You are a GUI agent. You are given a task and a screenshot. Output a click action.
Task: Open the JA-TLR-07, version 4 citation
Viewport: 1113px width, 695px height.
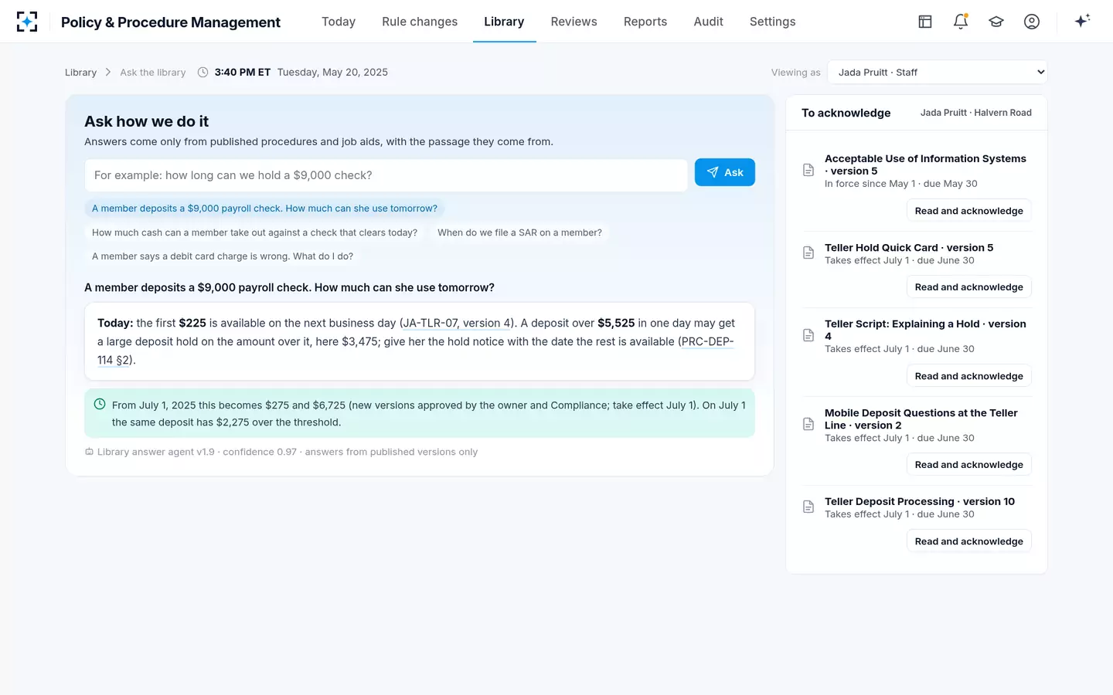(x=457, y=323)
